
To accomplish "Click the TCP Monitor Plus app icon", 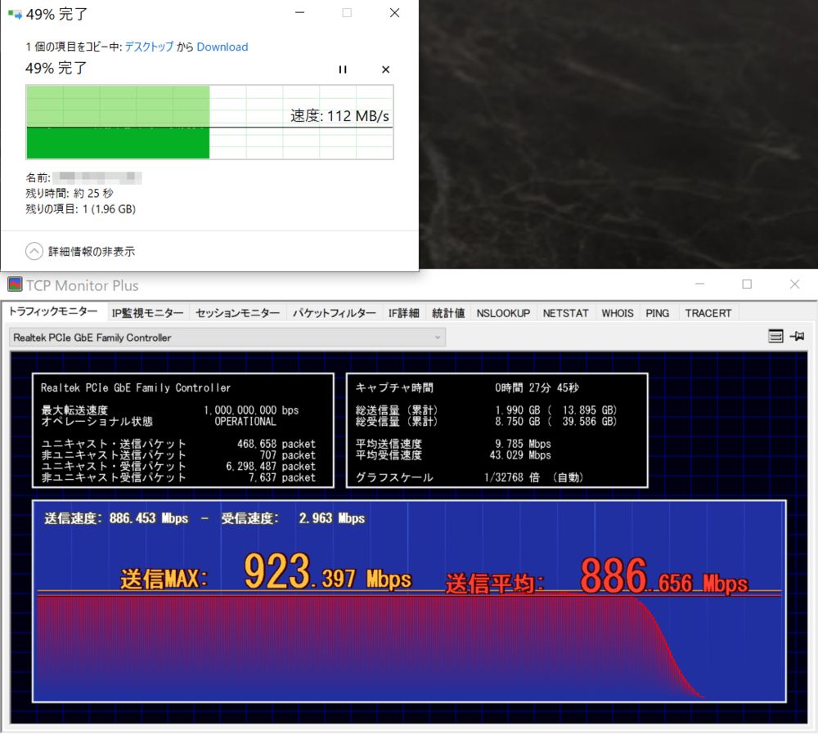I will pyautogui.click(x=15, y=284).
